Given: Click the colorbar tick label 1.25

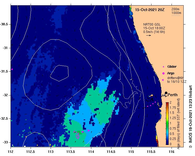Looking at the screenshot, I should click(173, 118).
